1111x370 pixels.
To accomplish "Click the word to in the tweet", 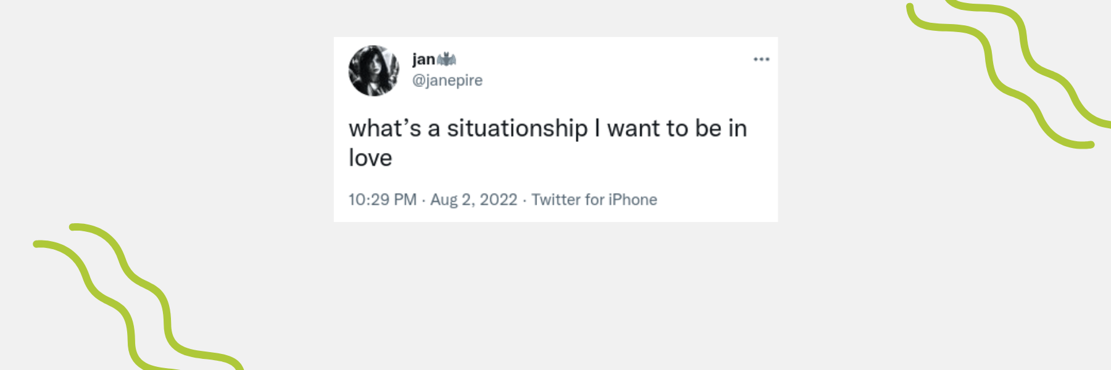I will [677, 129].
